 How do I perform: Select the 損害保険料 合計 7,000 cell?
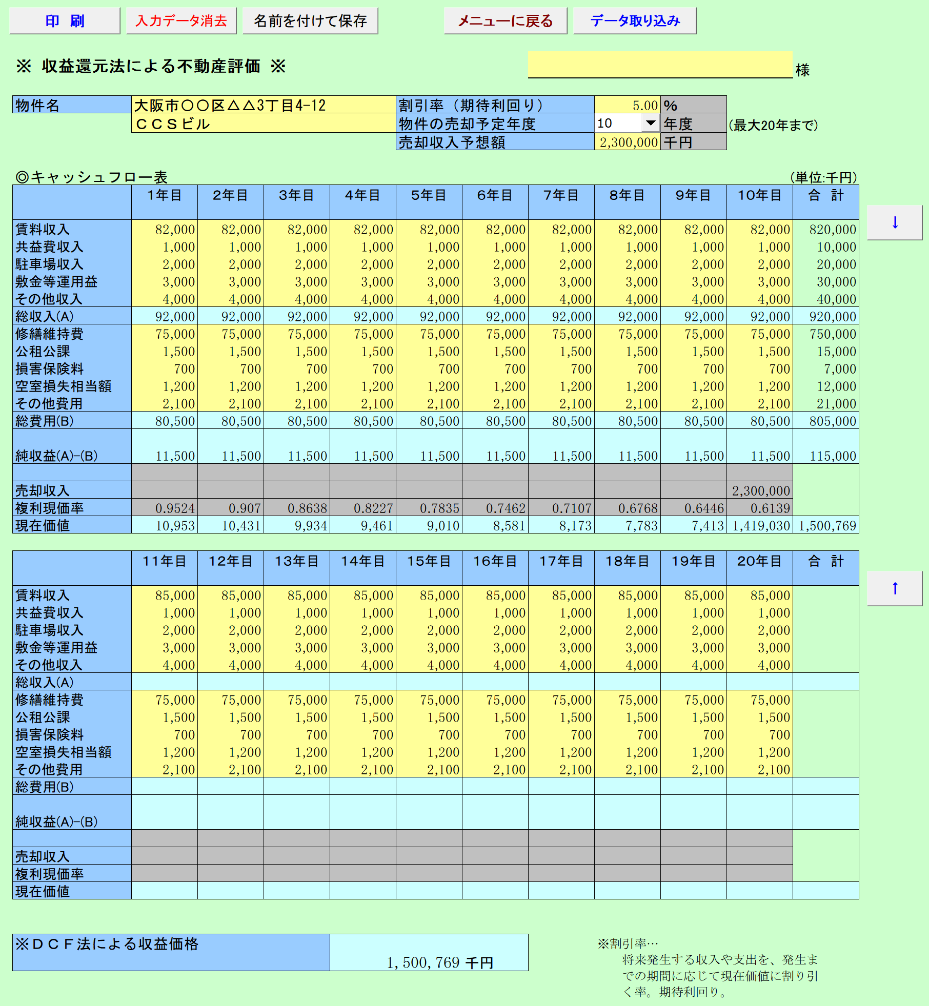826,368
